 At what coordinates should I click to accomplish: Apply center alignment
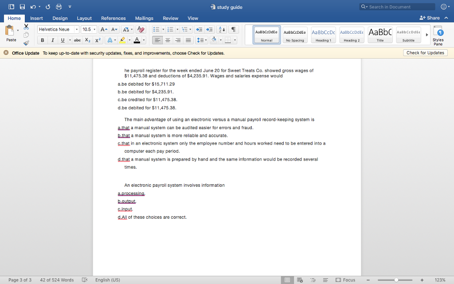(x=167, y=40)
